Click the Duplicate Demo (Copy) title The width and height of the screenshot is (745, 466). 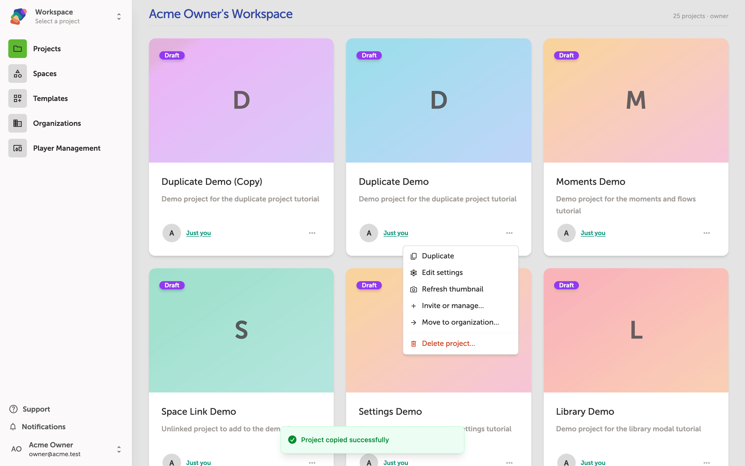[x=212, y=181]
